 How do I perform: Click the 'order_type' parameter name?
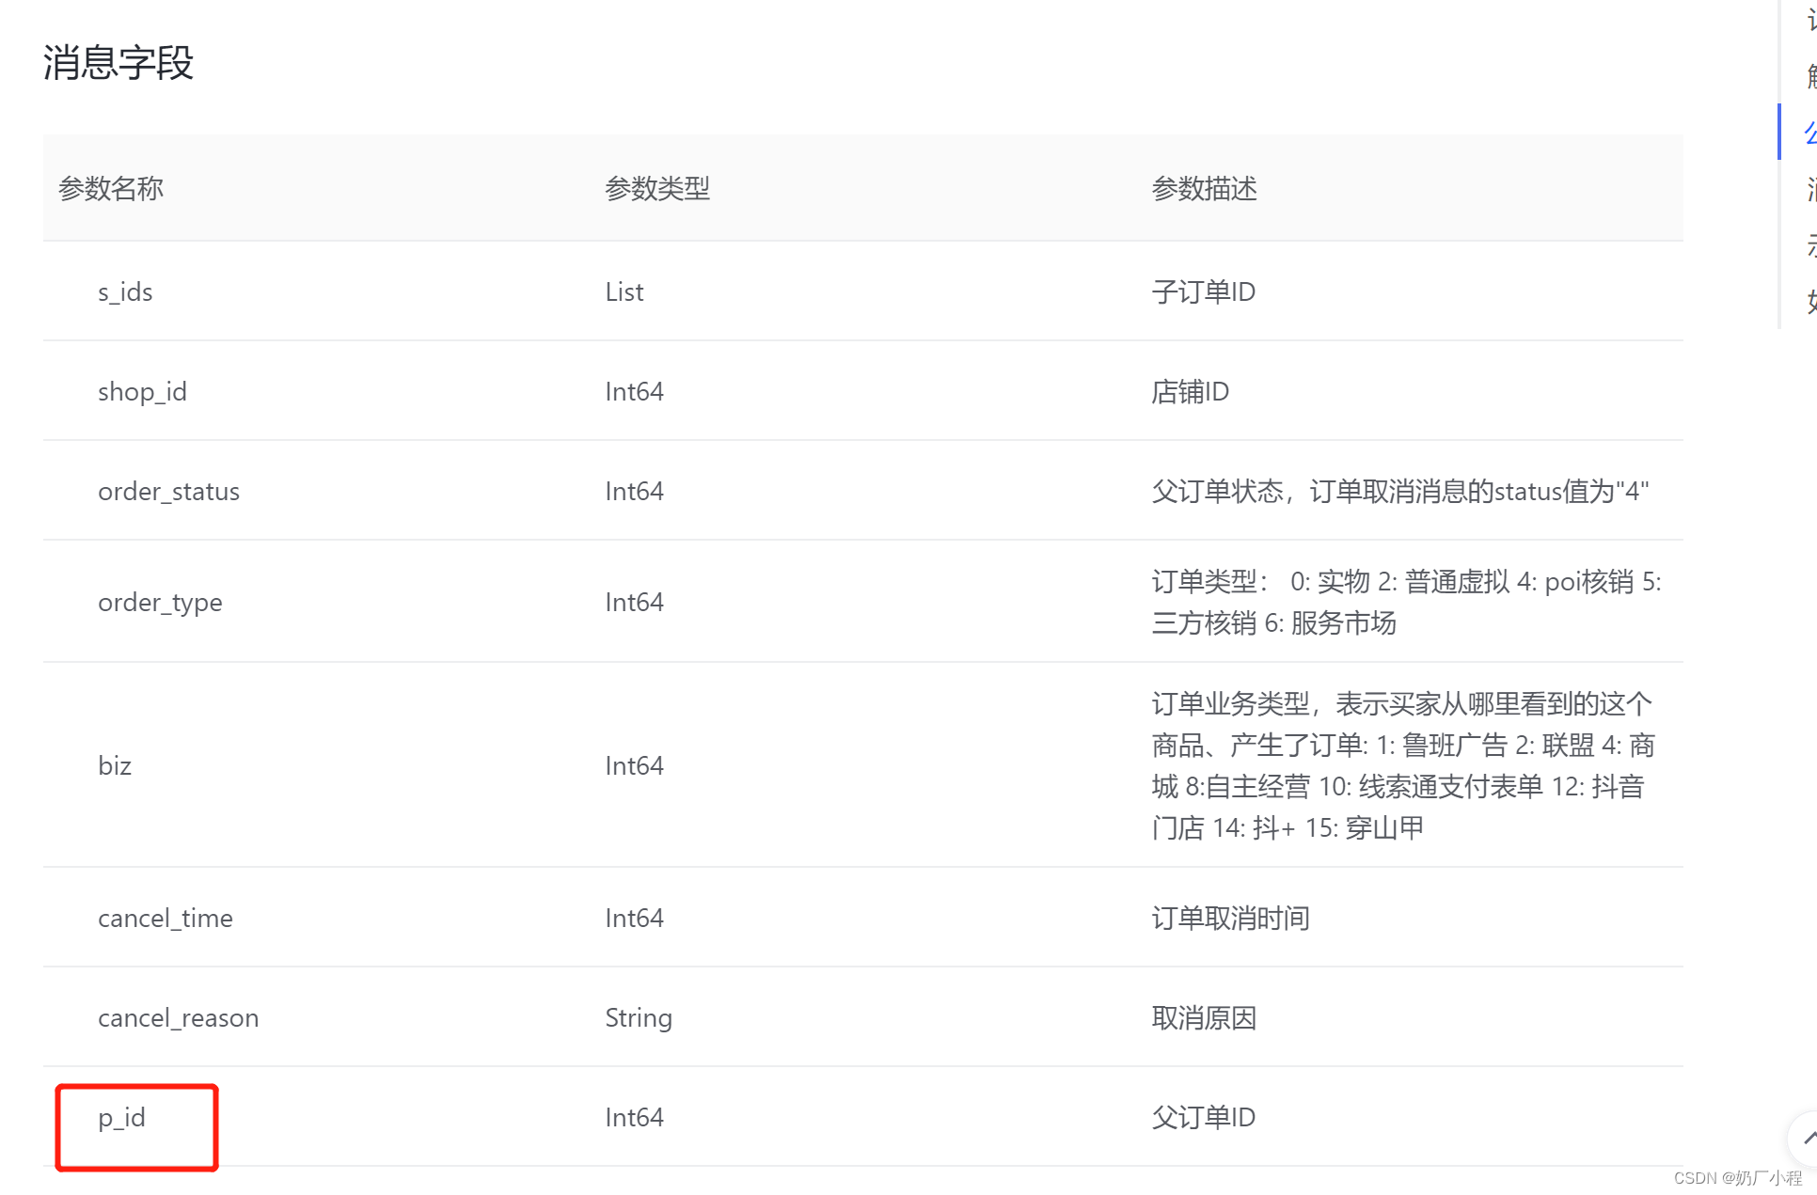[x=160, y=603]
